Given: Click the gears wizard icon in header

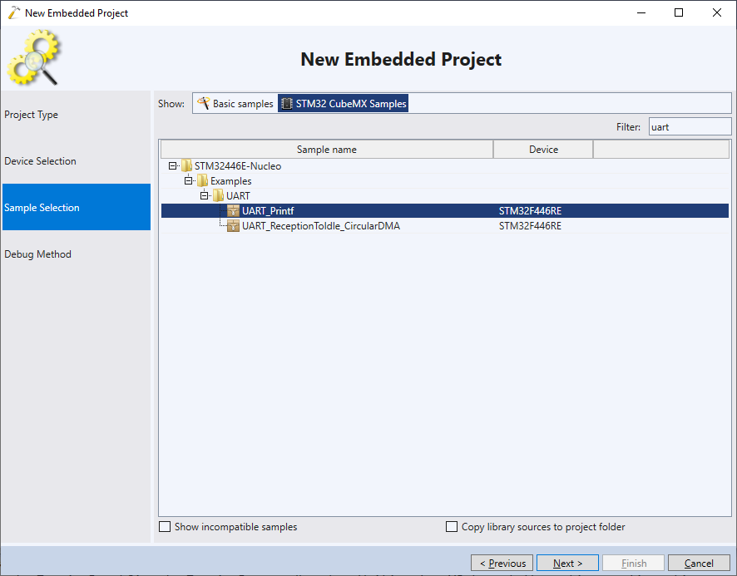Looking at the screenshot, I should coord(33,57).
